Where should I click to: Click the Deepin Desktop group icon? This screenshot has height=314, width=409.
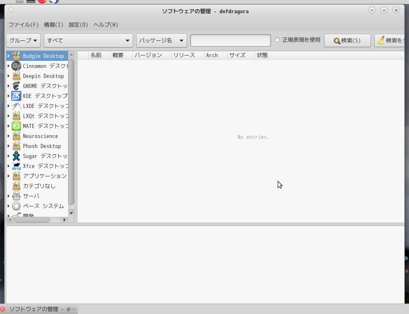[x=16, y=76]
